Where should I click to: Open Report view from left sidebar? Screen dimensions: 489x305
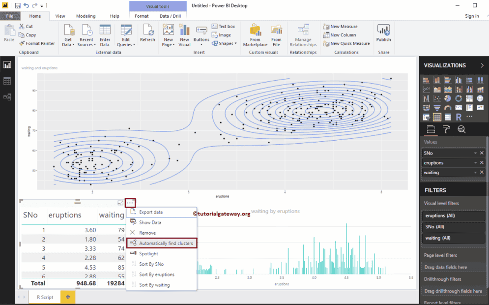pos(7,65)
